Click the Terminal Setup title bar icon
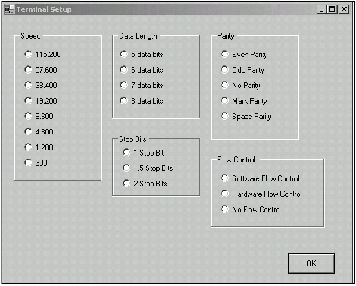The height and width of the screenshot is (286, 356). click(x=10, y=9)
